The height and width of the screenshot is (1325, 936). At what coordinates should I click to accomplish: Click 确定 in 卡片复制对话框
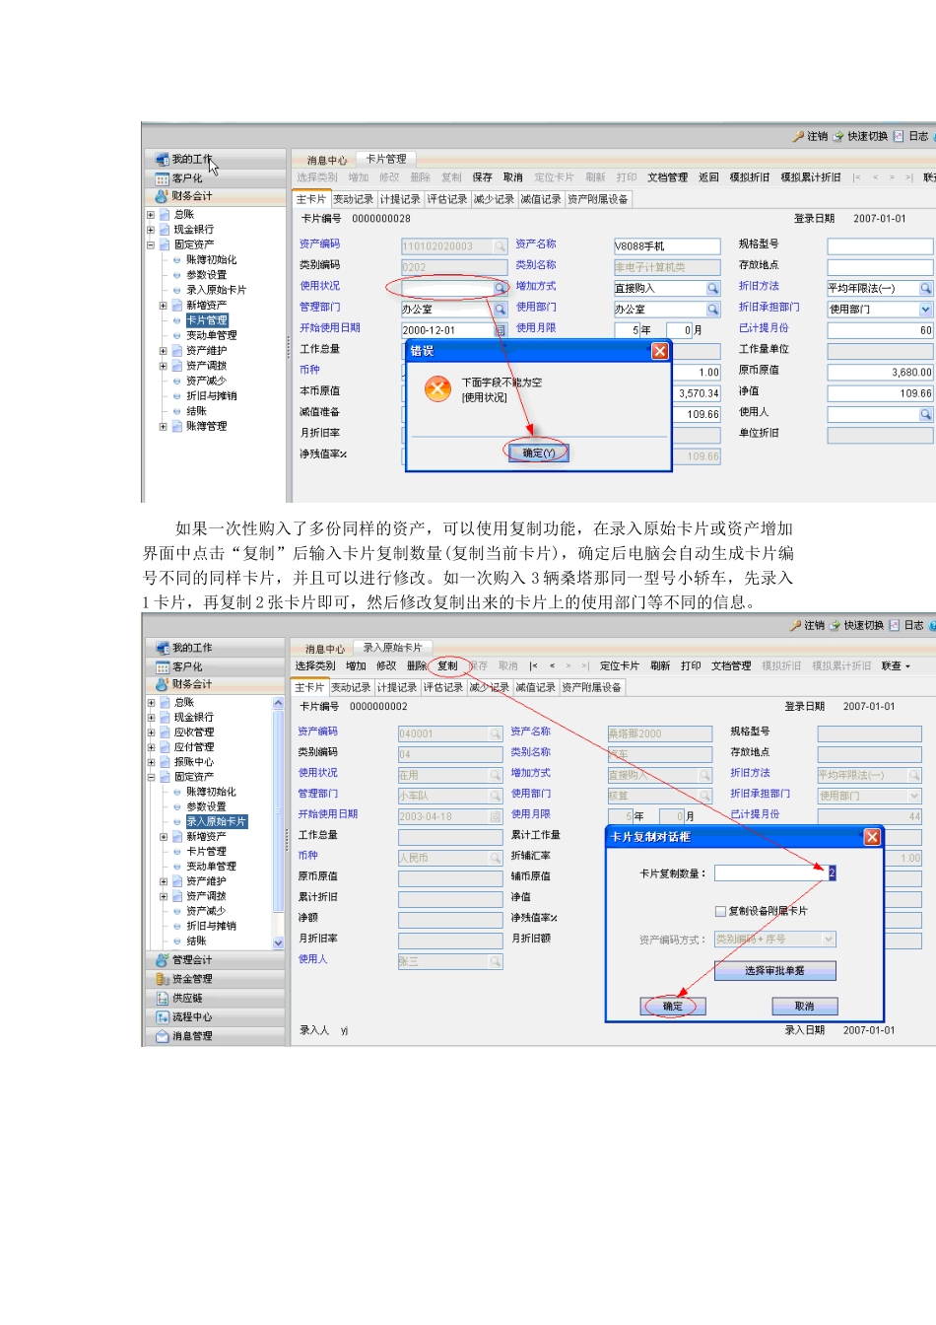672,1007
